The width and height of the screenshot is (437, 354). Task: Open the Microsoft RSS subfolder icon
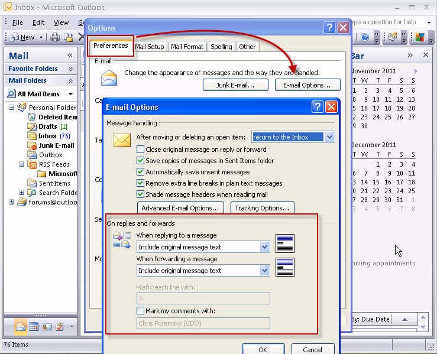point(42,174)
